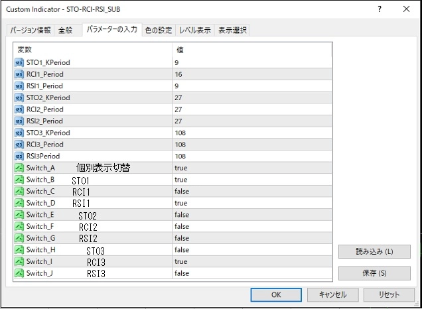Click the boolean icon beside Switch_H

(x=19, y=250)
